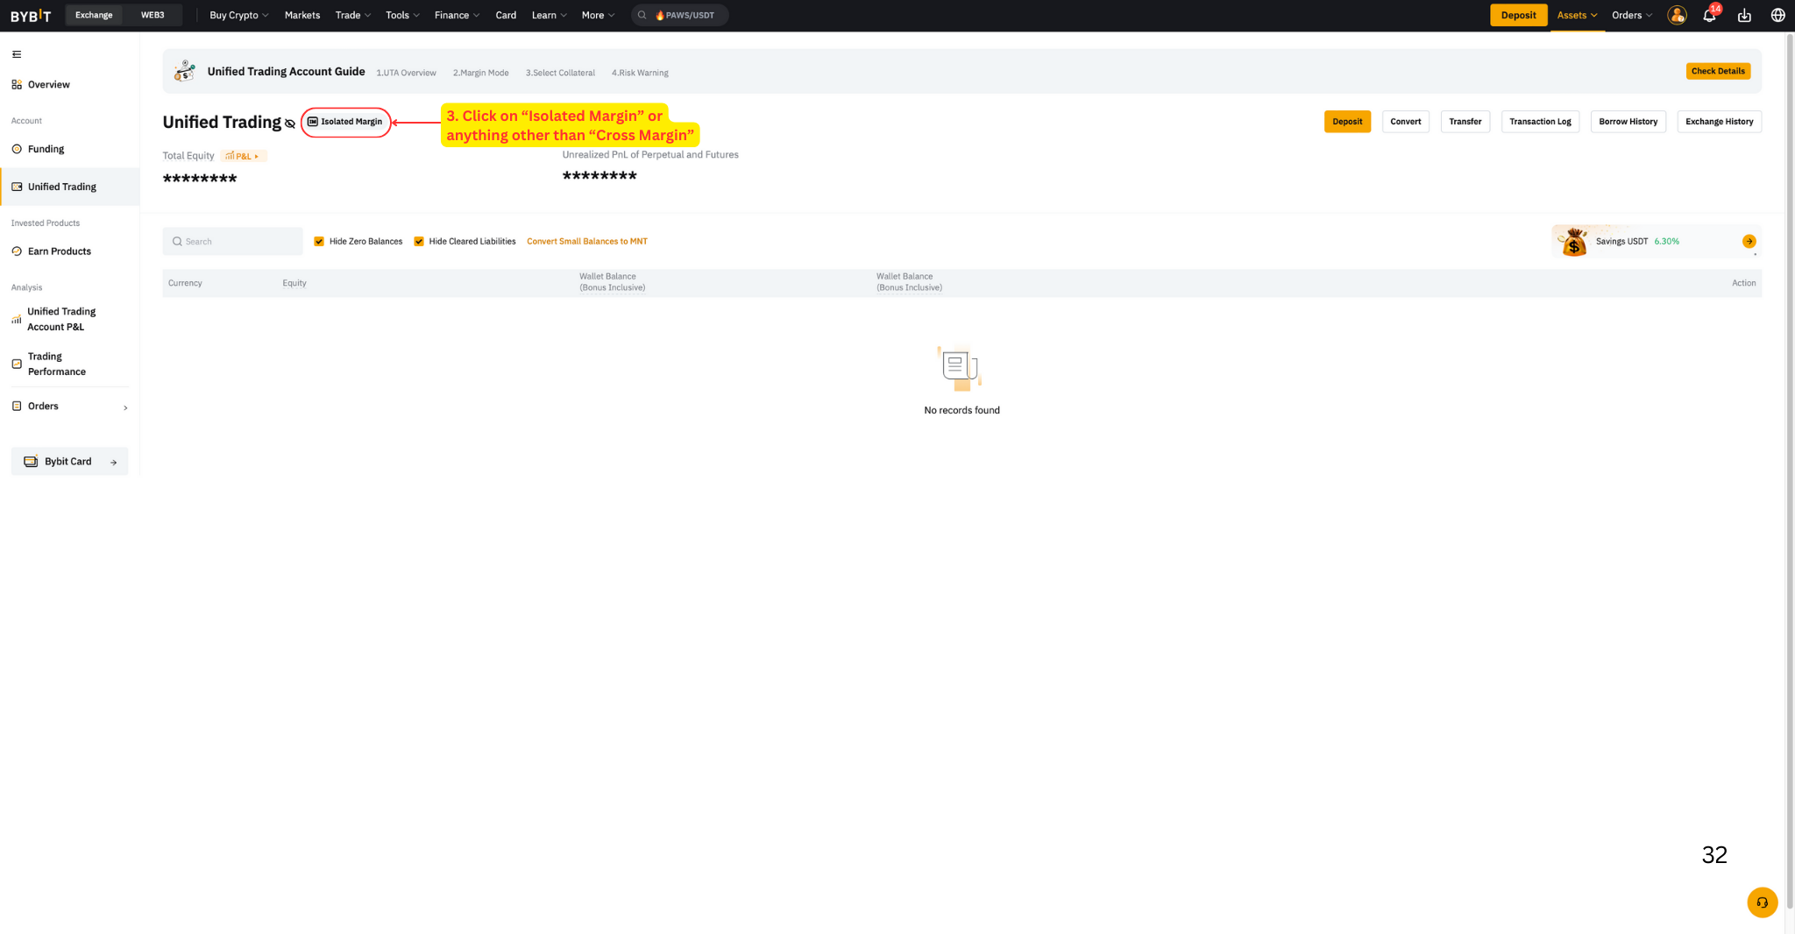Toggle balance visibility eye icon
Image resolution: width=1795 pixels, height=934 pixels.
[290, 124]
